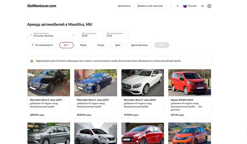Click the Russian flag icon
This screenshot has width=247, height=144.
click(185, 6)
